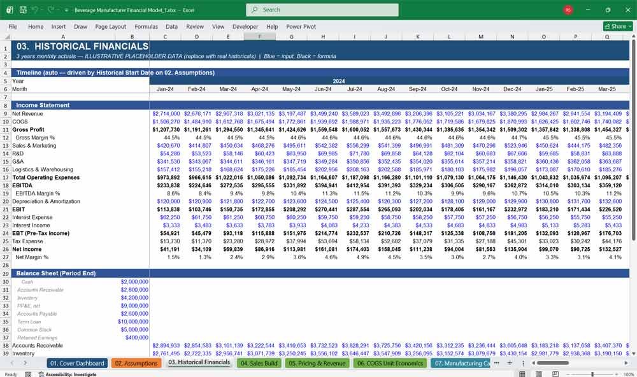Click Select All corner triangle of the grid
The image size is (637, 377).
tap(7, 37)
